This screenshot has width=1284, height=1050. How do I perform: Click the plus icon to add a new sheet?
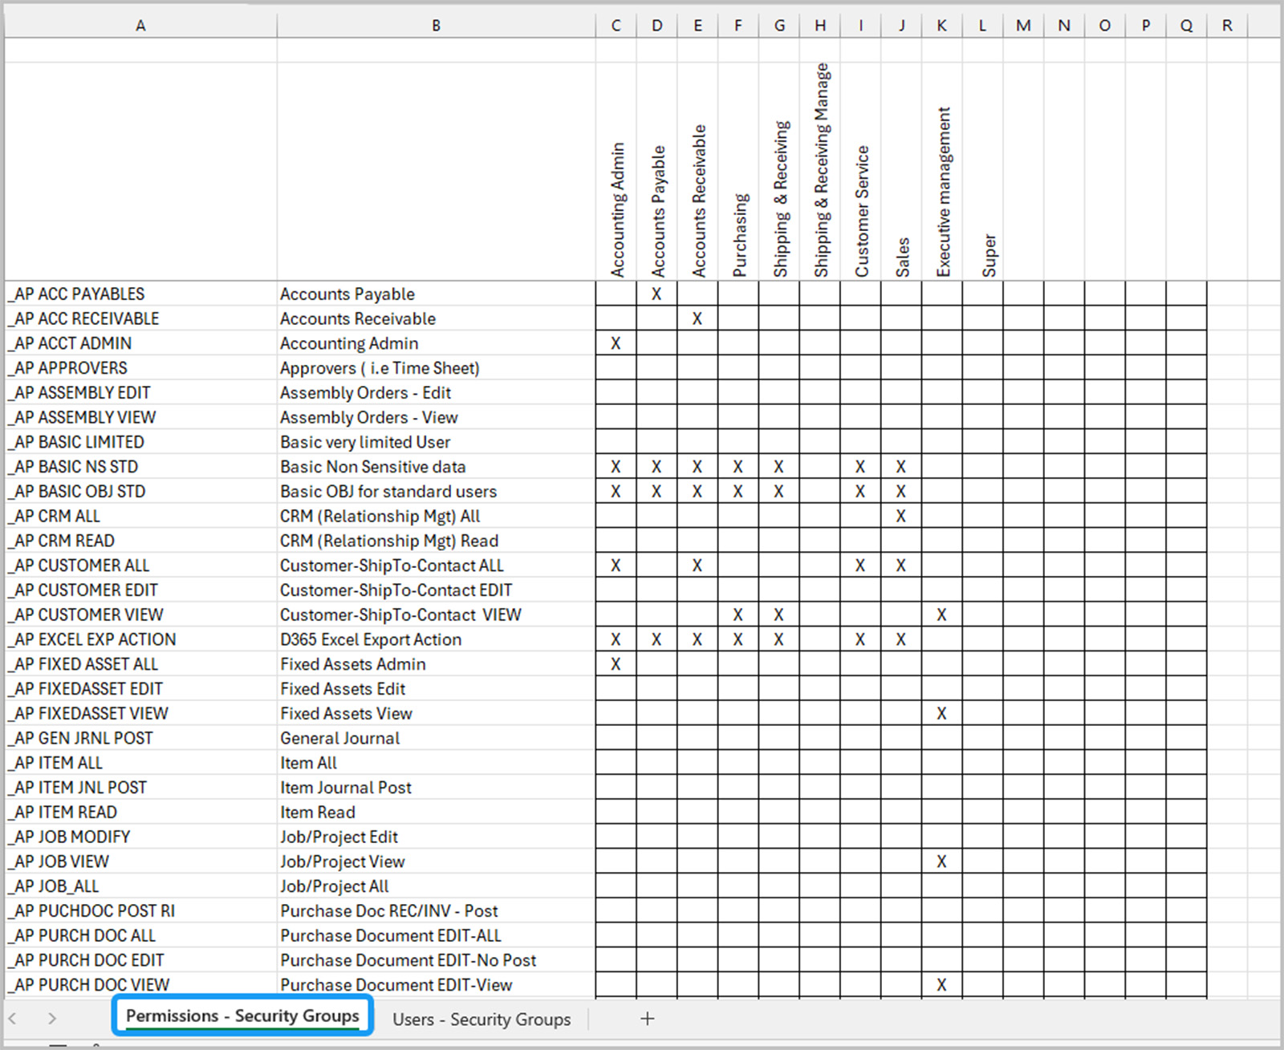(x=647, y=1019)
